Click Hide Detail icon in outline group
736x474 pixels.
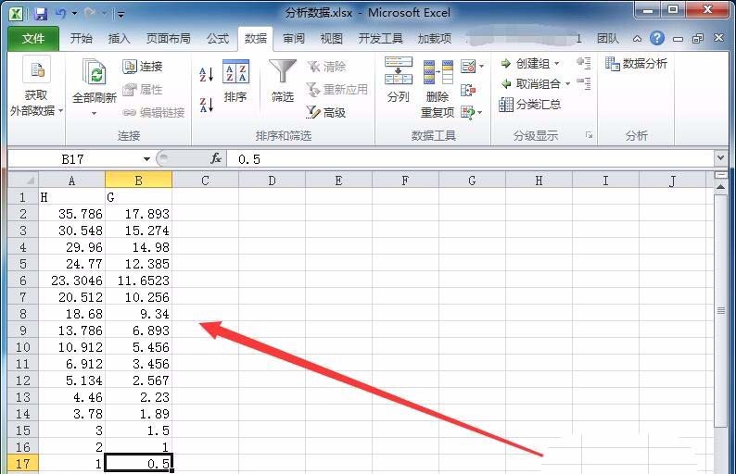[584, 84]
